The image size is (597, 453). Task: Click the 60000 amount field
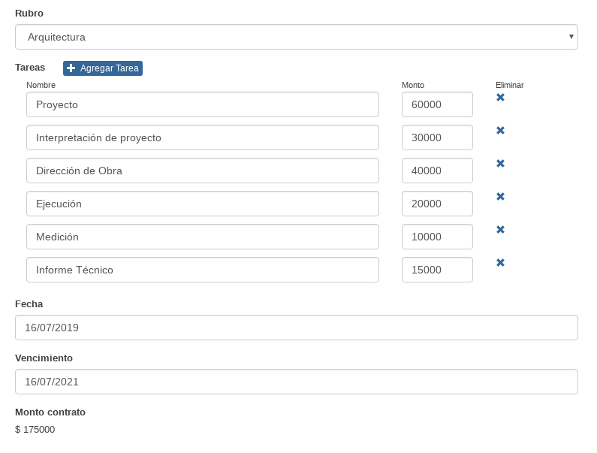click(437, 104)
